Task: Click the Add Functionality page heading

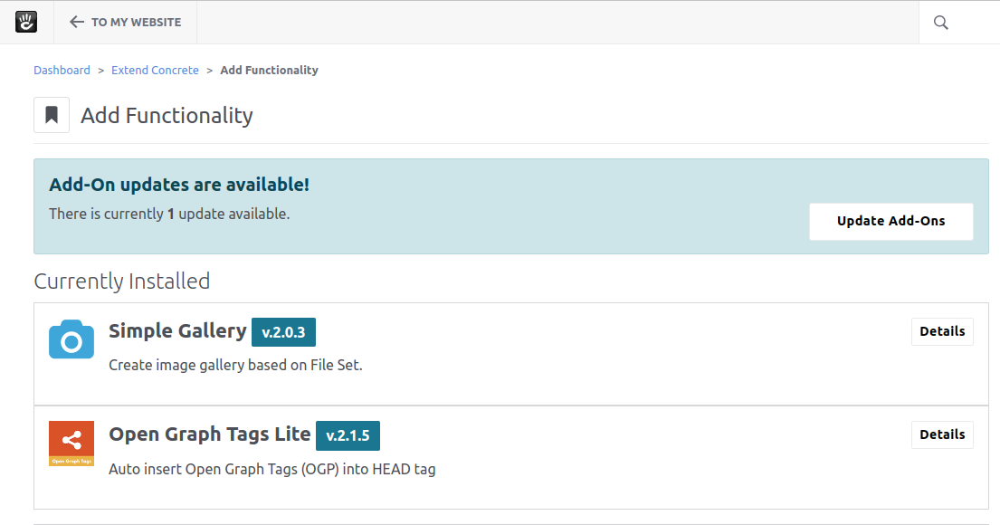Action: (167, 116)
